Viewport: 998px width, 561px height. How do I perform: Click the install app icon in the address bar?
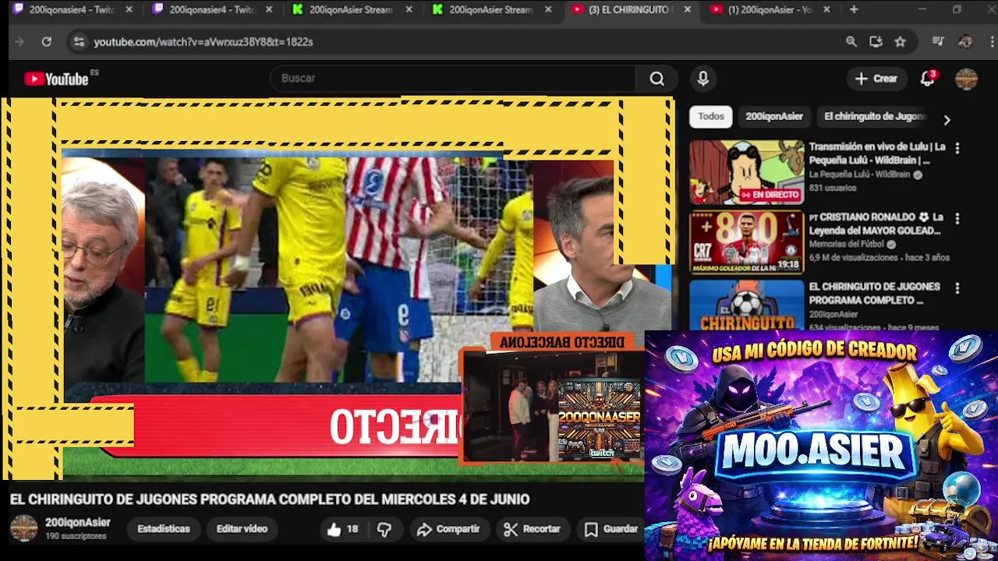[876, 41]
